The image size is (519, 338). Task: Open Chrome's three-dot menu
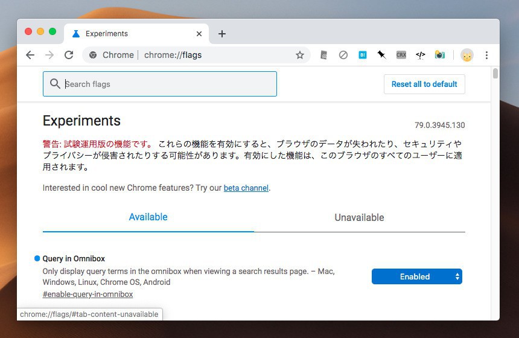tap(486, 55)
